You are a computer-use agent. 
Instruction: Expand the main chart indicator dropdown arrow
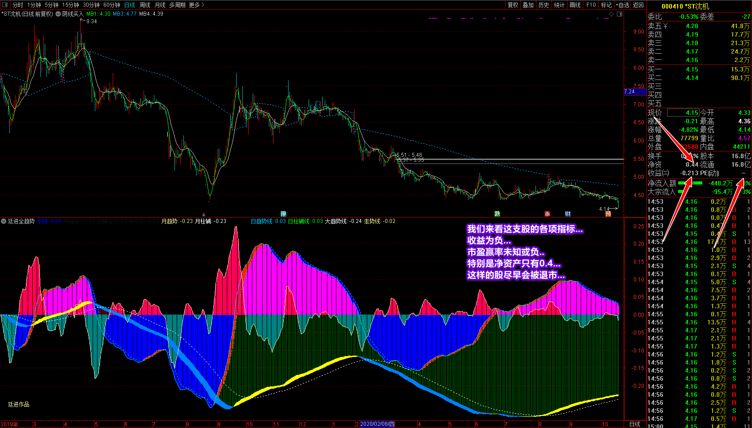click(x=58, y=14)
